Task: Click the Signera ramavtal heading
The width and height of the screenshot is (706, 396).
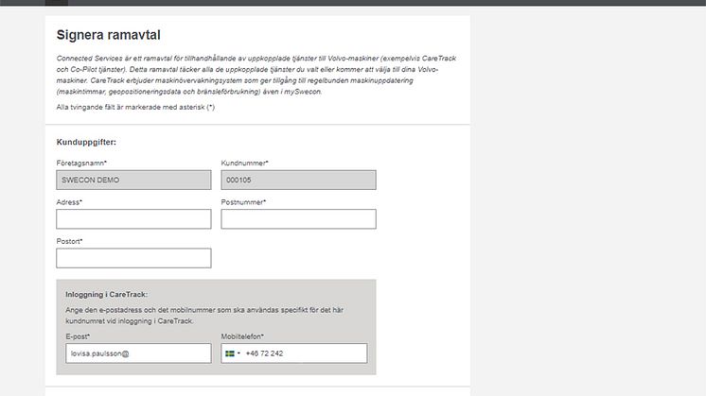Action: [x=109, y=35]
